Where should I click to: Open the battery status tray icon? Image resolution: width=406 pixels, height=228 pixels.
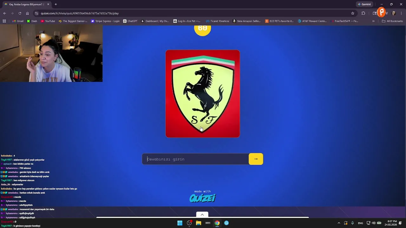coord(379,223)
